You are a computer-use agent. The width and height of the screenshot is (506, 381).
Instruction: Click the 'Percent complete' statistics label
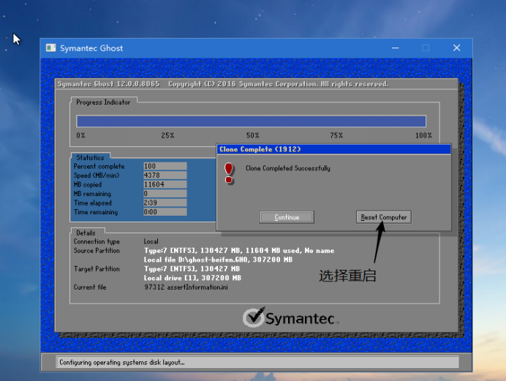(x=99, y=166)
